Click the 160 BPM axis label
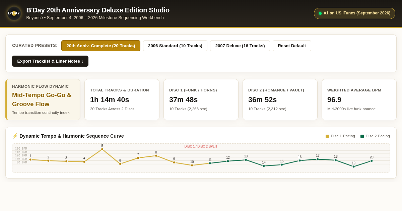Image resolution: width=402 pixels, height=211 pixels. coord(21,149)
